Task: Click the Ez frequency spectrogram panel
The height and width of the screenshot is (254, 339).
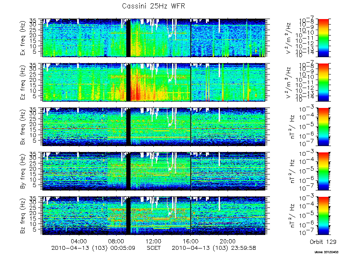Action: (x=154, y=82)
